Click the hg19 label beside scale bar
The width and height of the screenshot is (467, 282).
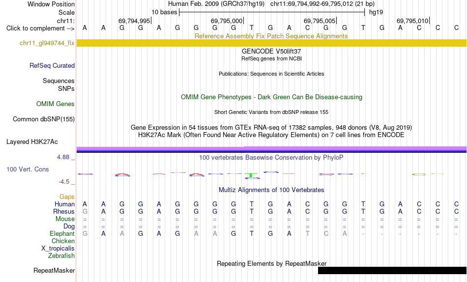376,12
